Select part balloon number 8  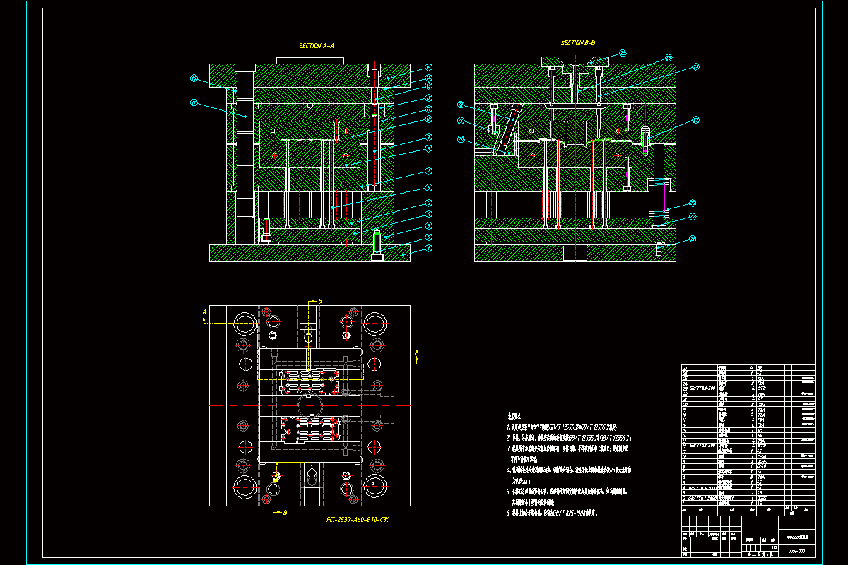(428, 149)
